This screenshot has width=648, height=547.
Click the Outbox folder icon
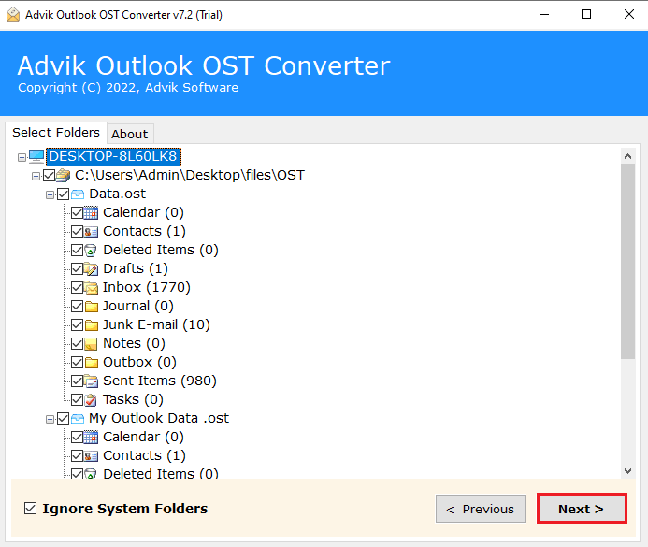(x=92, y=362)
